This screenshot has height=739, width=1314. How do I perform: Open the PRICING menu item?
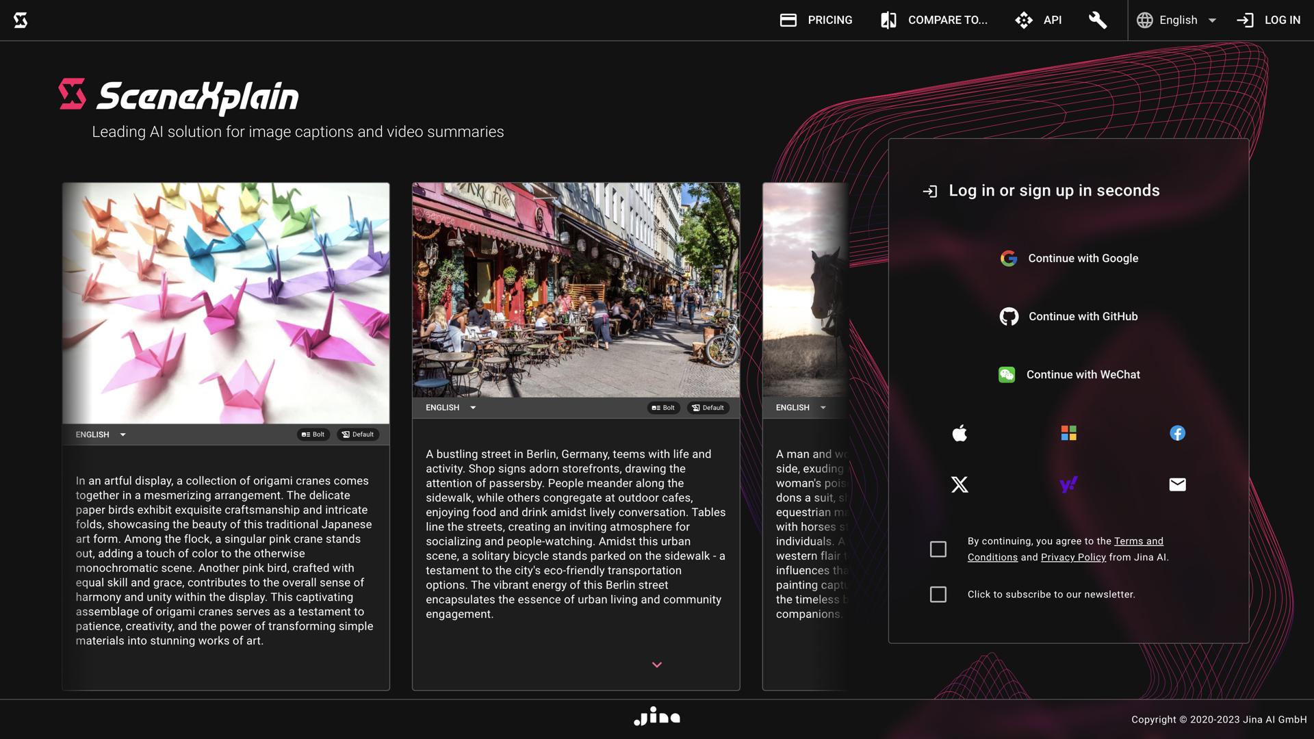[x=816, y=20]
